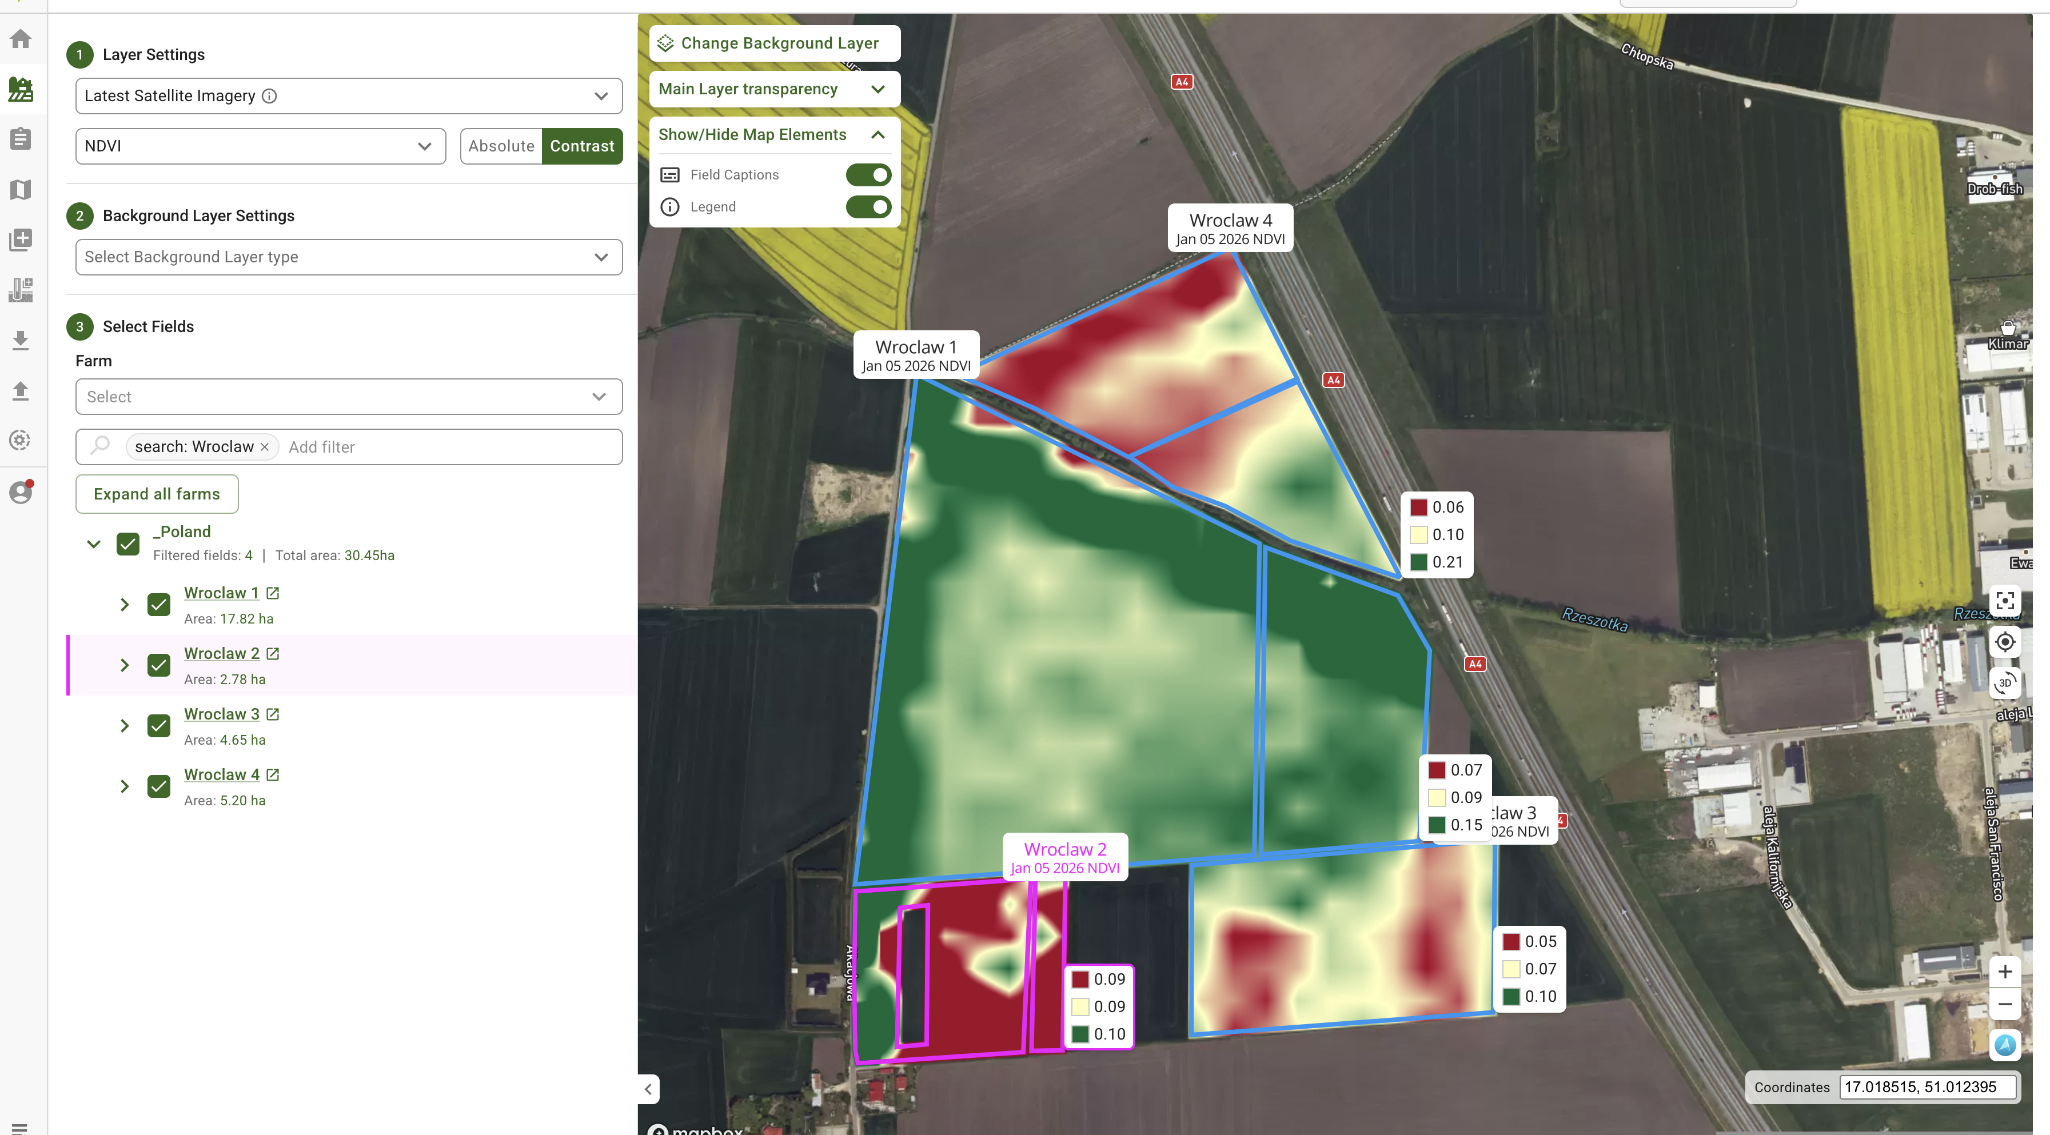Click the dark red 0.06 legend swatch

(1418, 507)
